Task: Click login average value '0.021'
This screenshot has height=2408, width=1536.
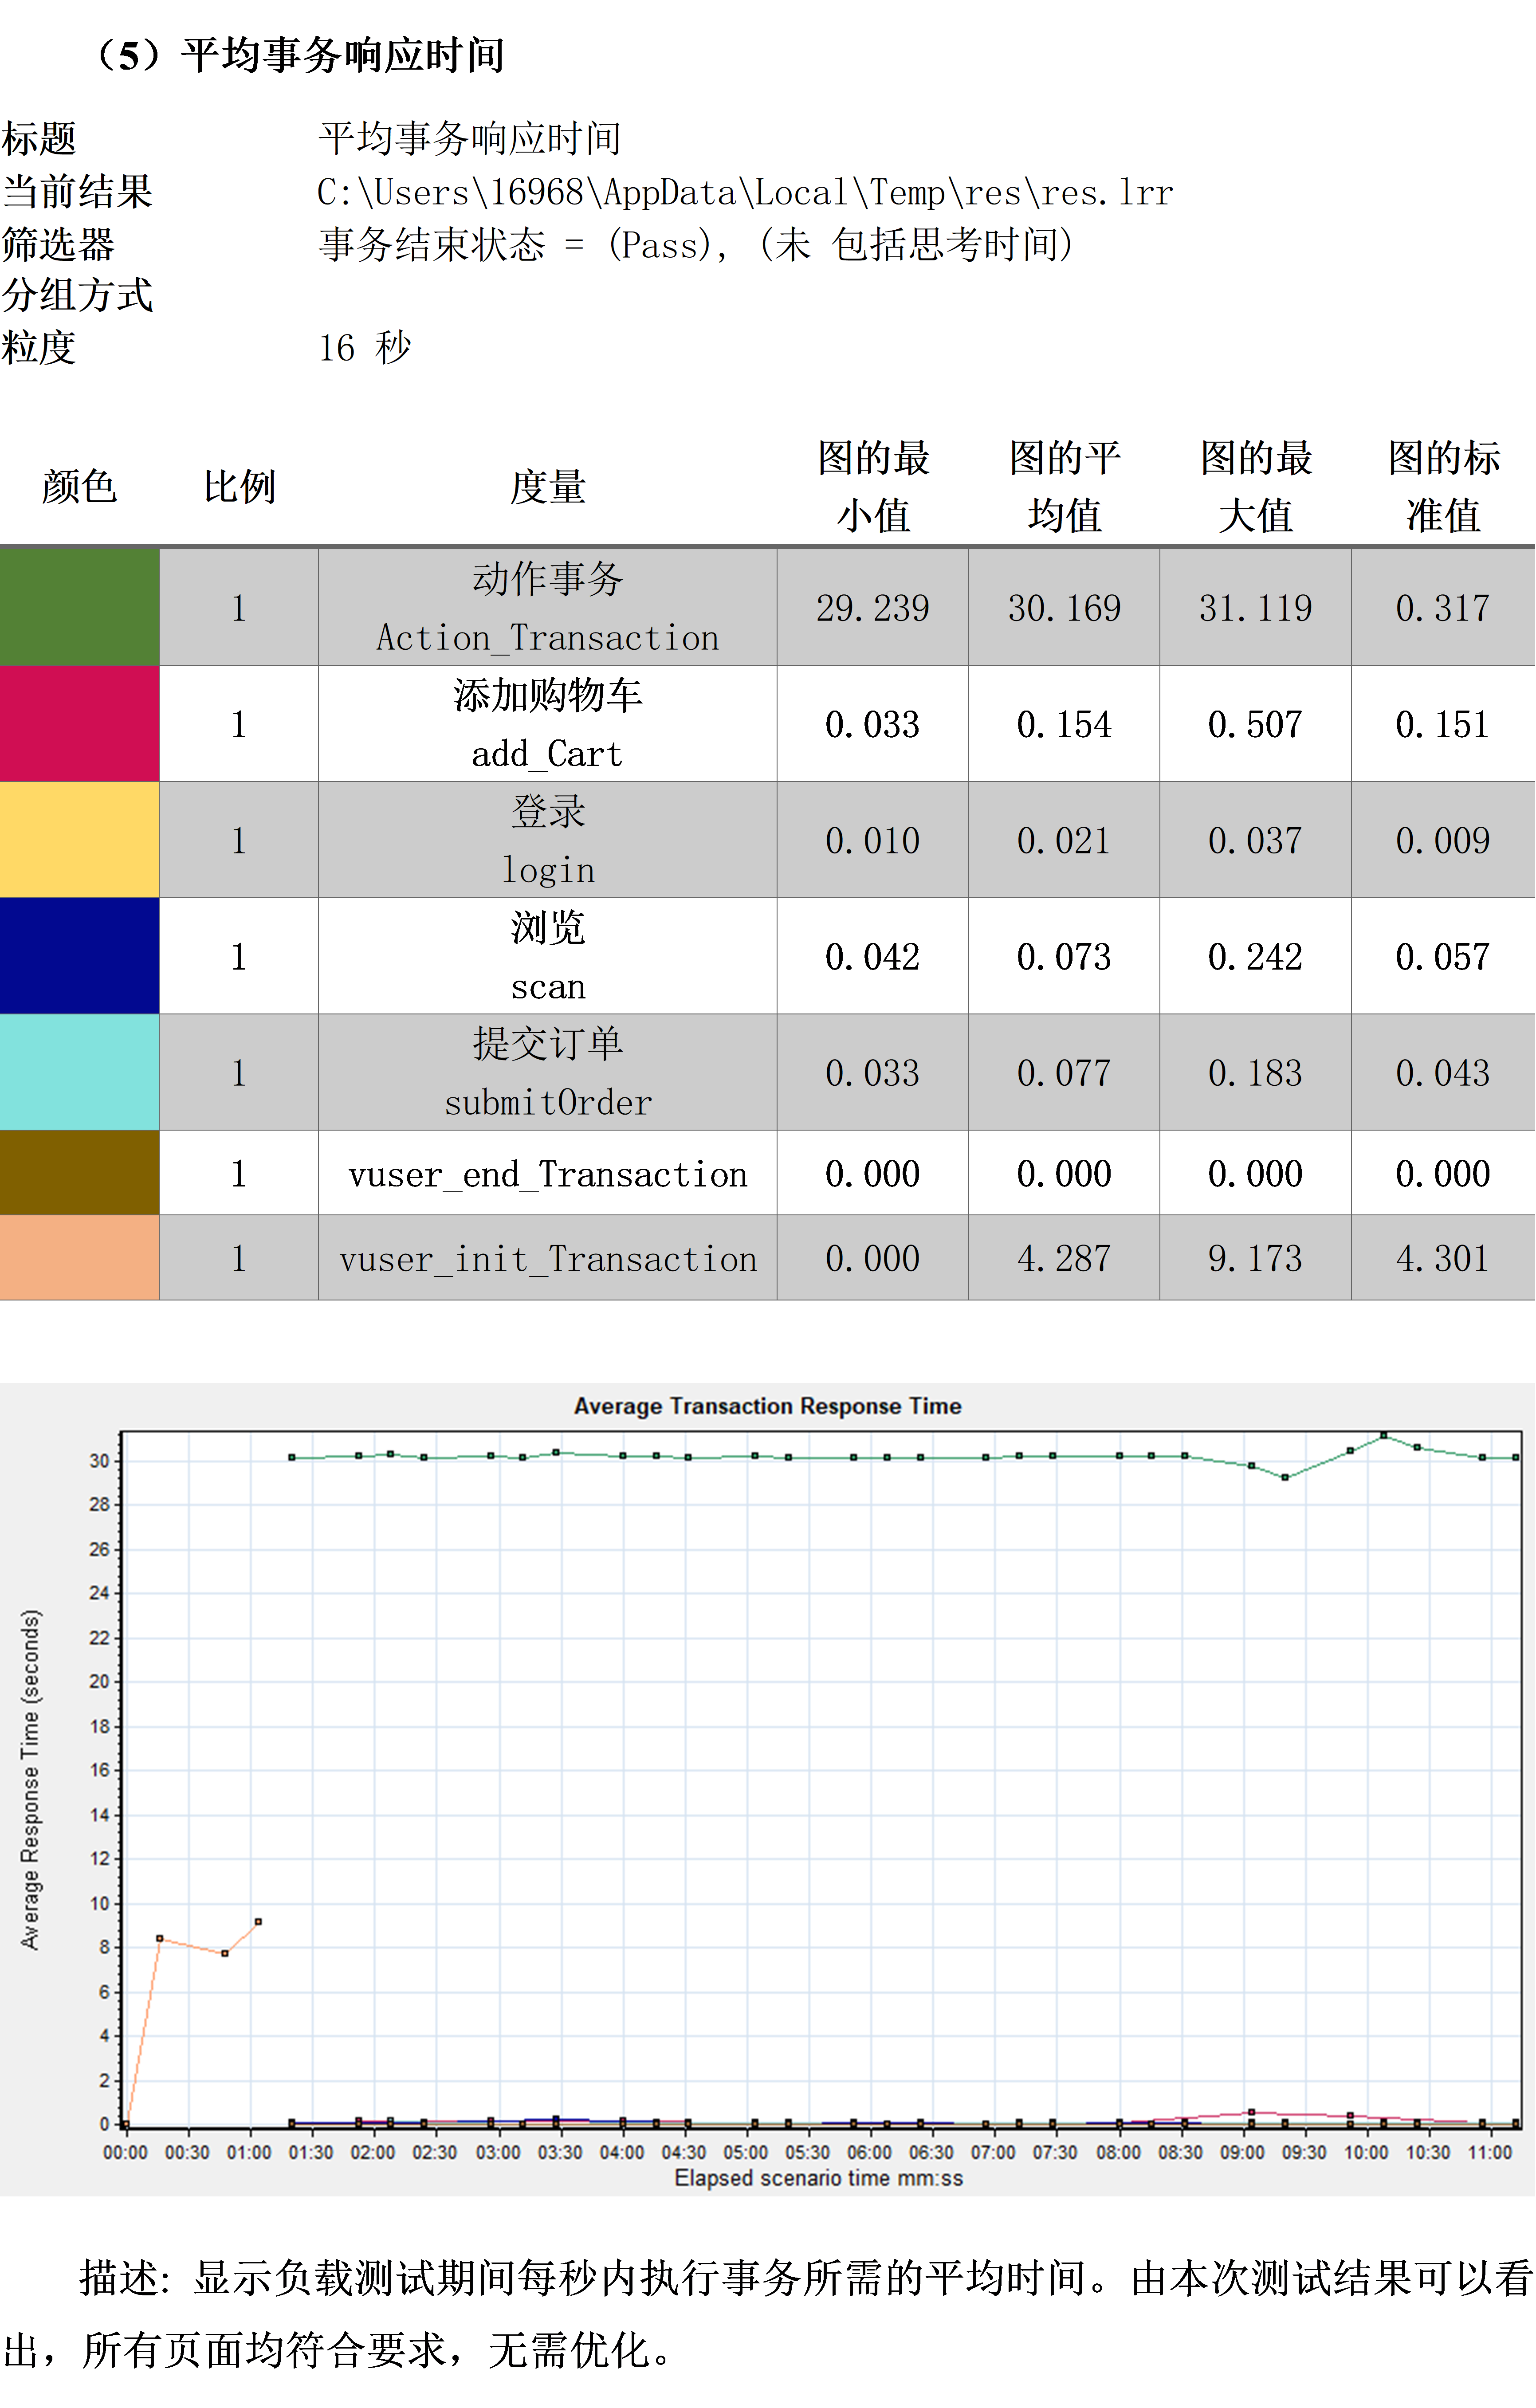Action: coord(1064,840)
